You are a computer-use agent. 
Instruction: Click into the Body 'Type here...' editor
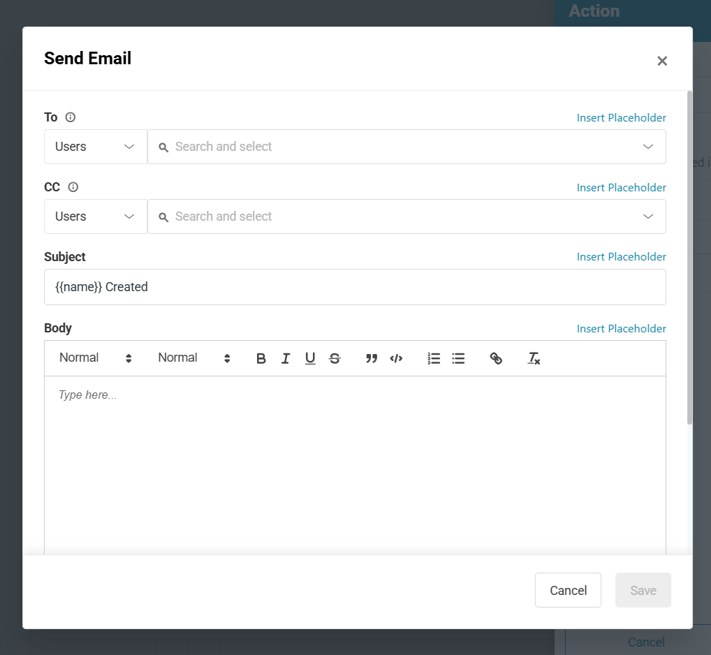tap(355, 465)
